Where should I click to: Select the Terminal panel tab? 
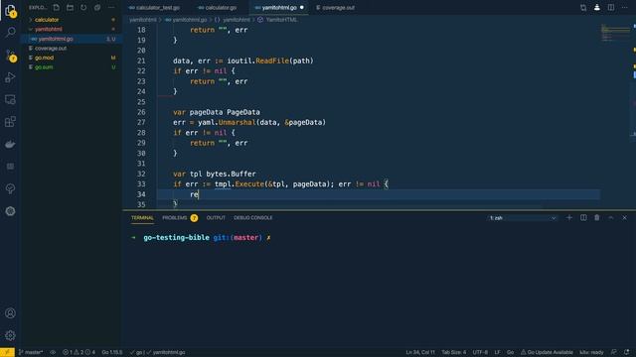(x=142, y=218)
